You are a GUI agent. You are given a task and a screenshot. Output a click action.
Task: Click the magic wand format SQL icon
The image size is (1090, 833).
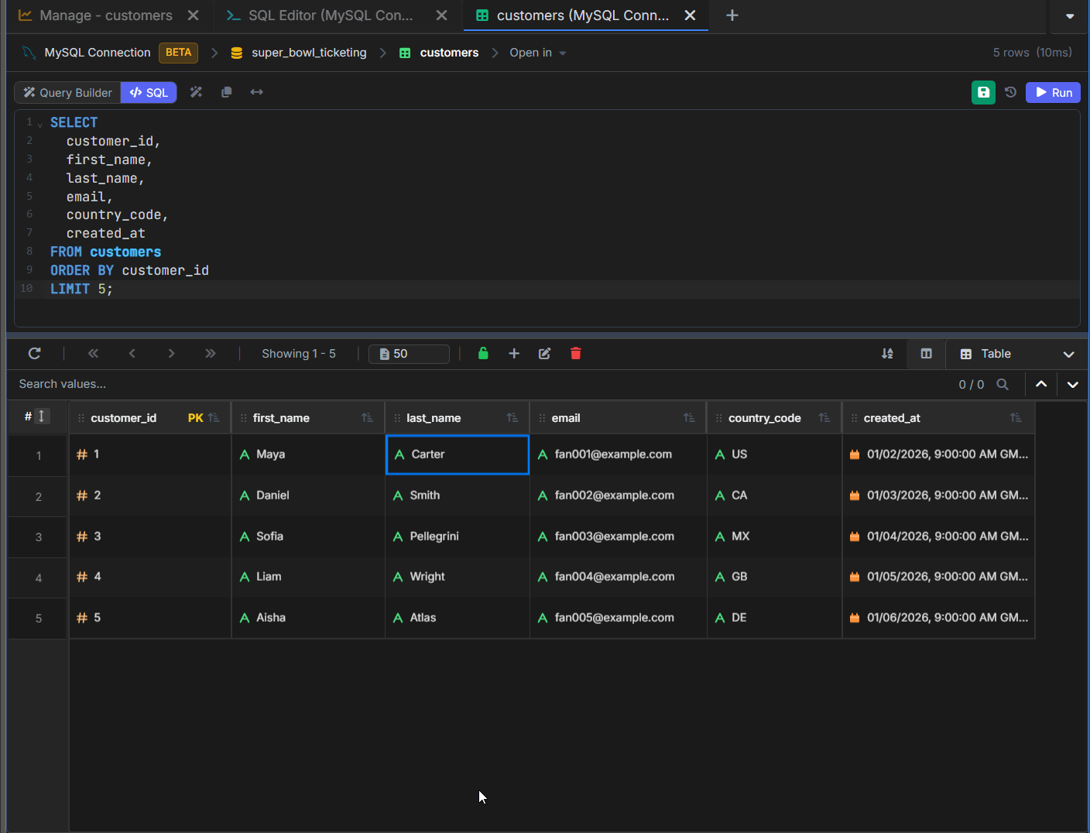point(196,92)
